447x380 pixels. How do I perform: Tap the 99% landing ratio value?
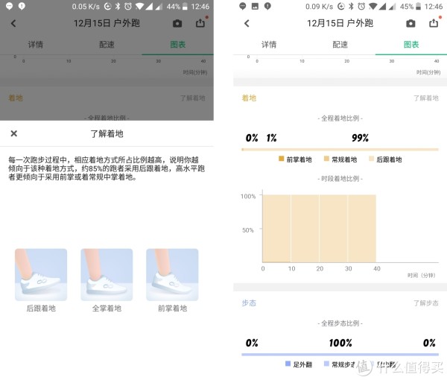pyautogui.click(x=360, y=138)
